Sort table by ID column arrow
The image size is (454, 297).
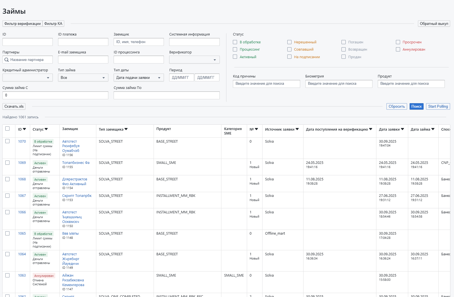point(25,129)
